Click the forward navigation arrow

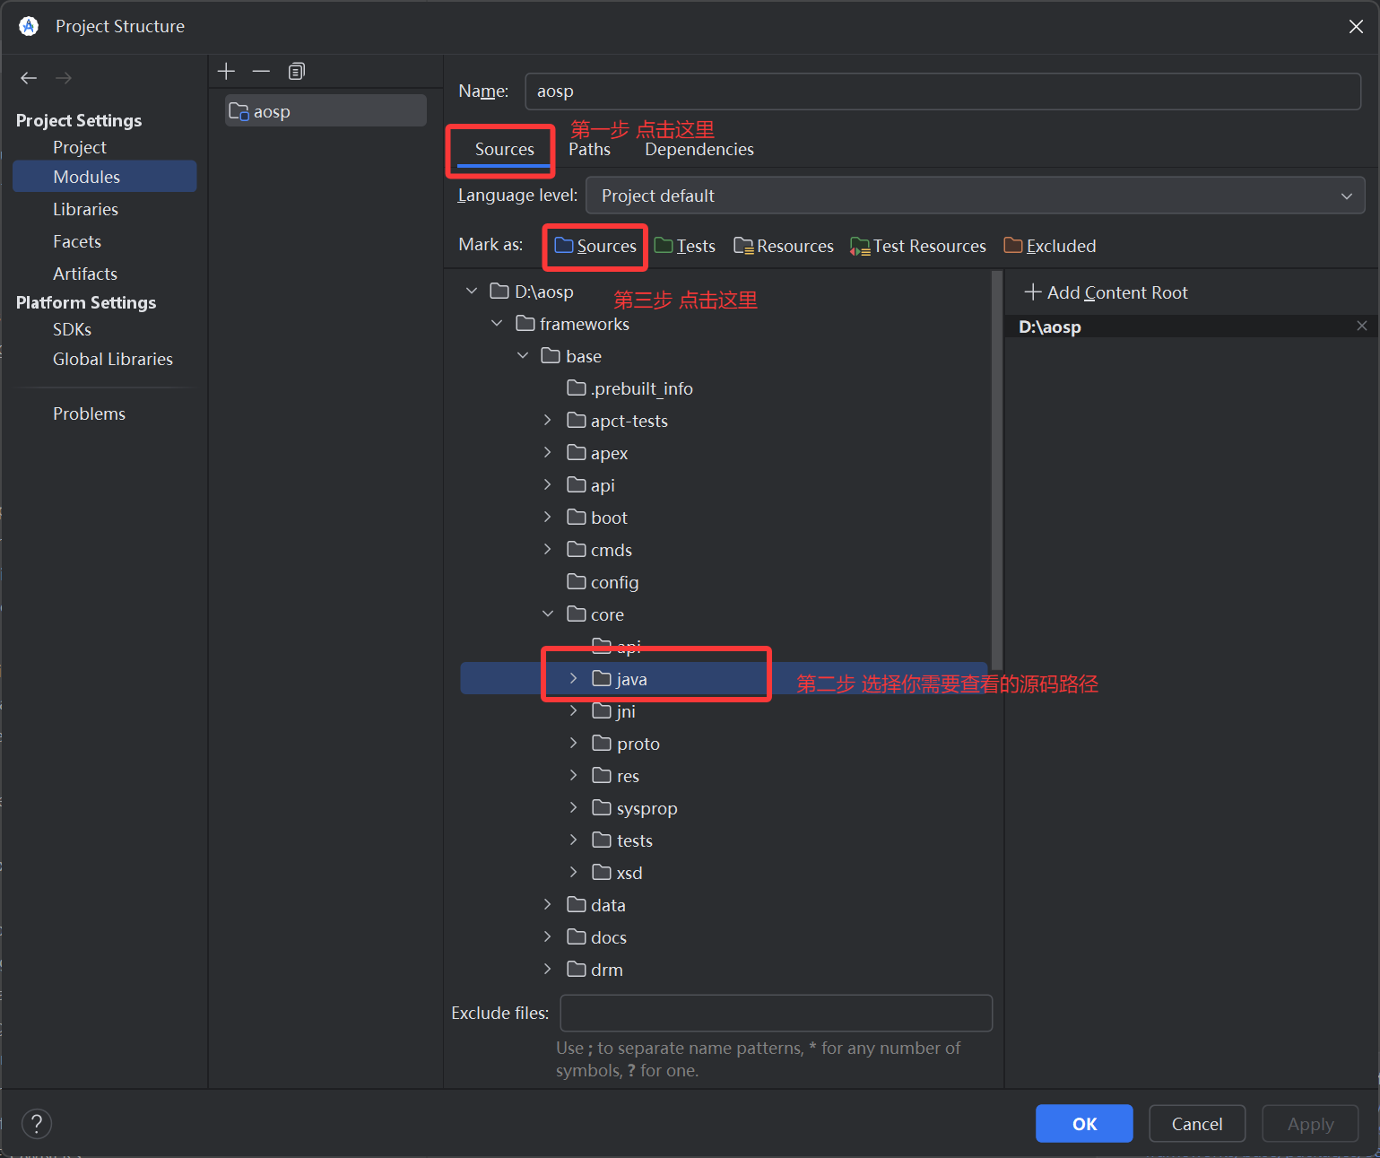tap(64, 78)
